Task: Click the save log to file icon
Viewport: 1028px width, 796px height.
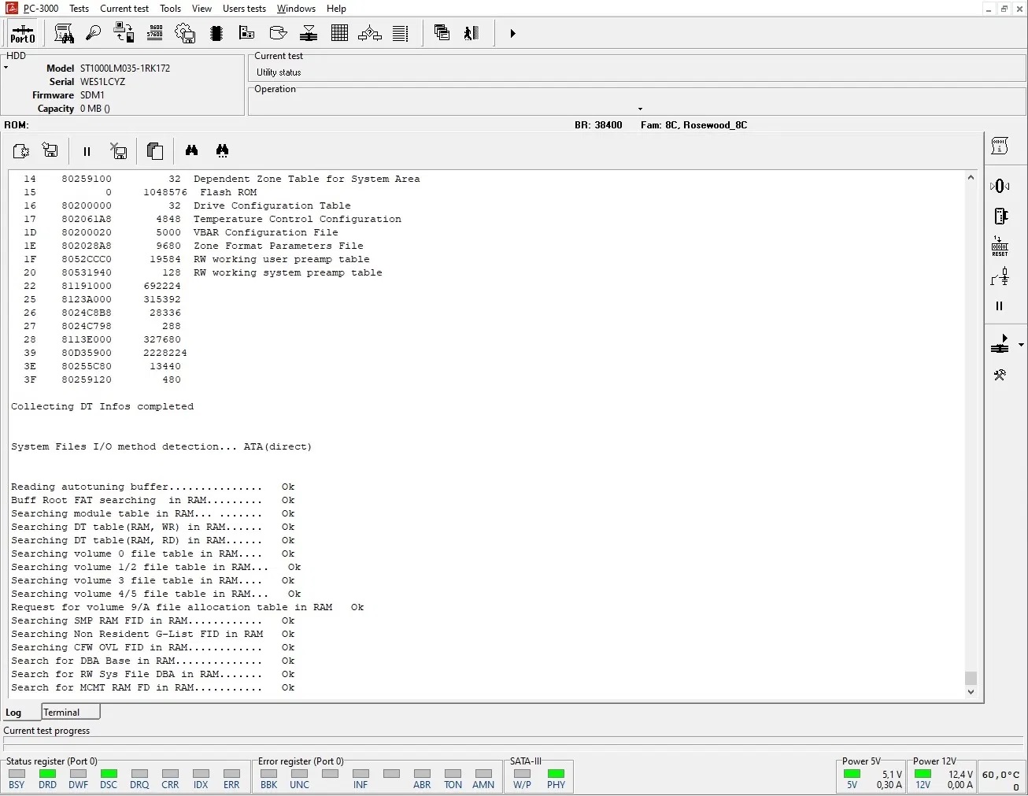Action: coord(50,150)
